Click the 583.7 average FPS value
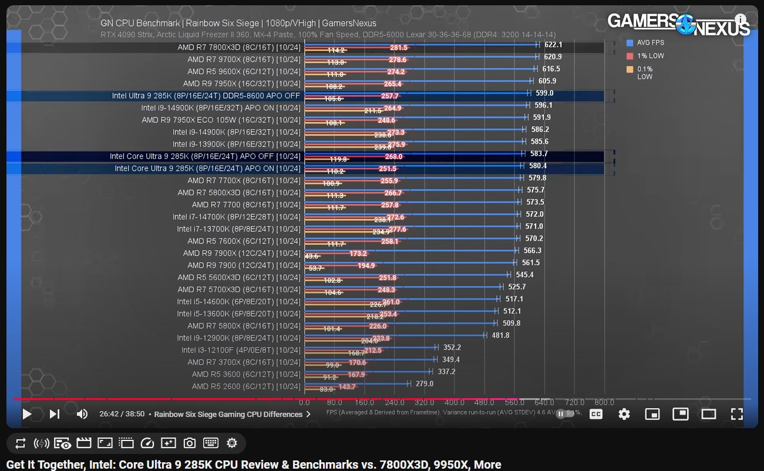The image size is (764, 471). [538, 153]
